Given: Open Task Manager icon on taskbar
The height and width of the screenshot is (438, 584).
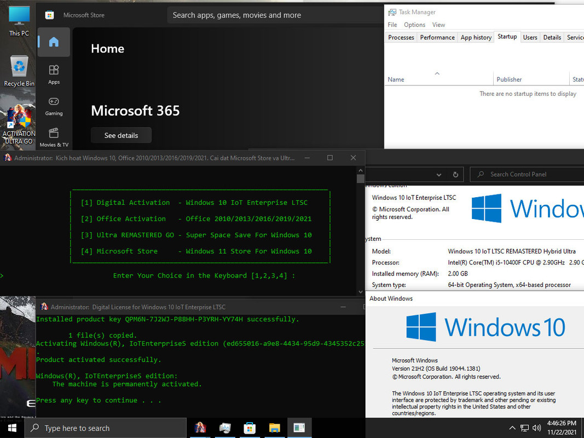Looking at the screenshot, I should tap(225, 428).
